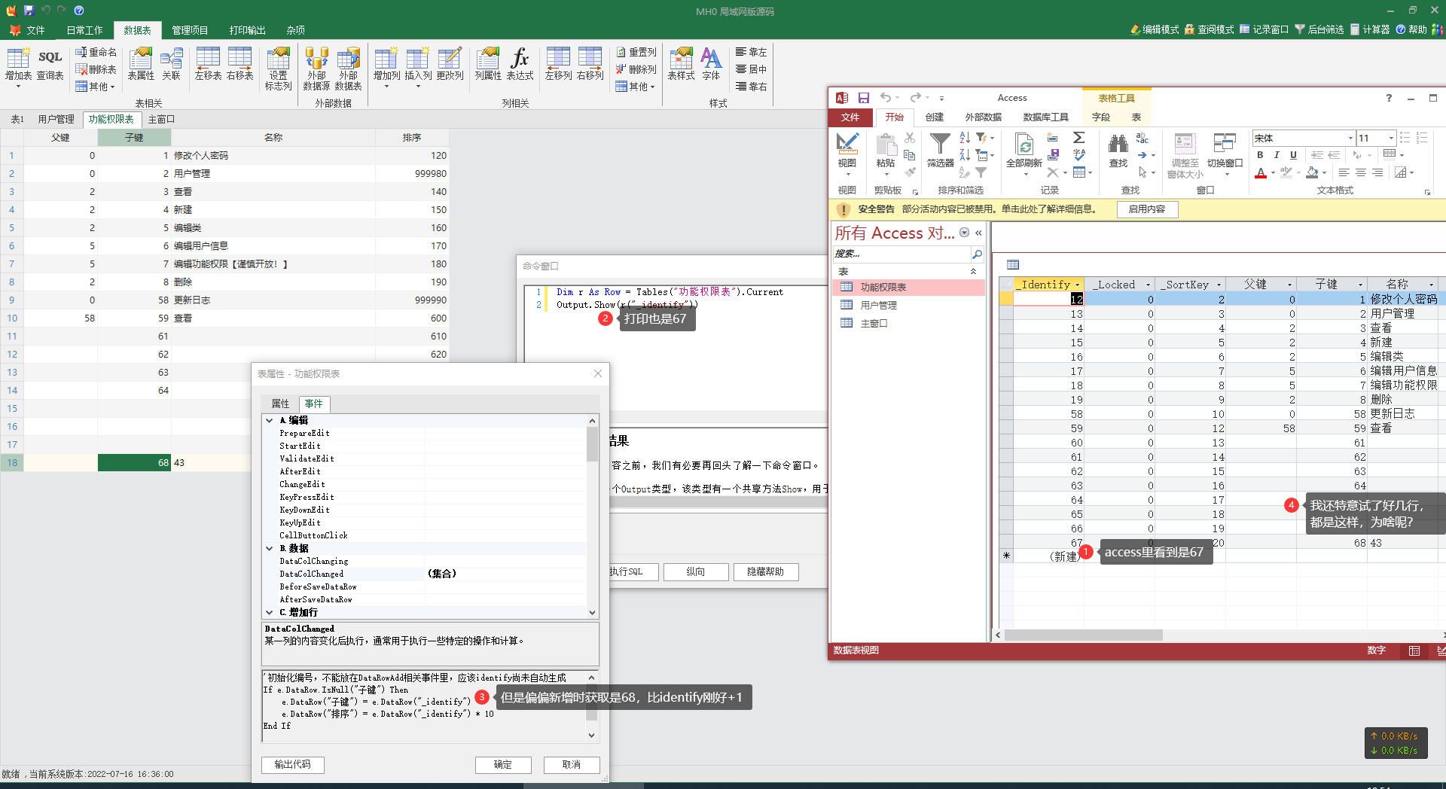Open the font name dropdown 宋体
Viewport: 1446px width, 789px height.
tap(1350, 139)
